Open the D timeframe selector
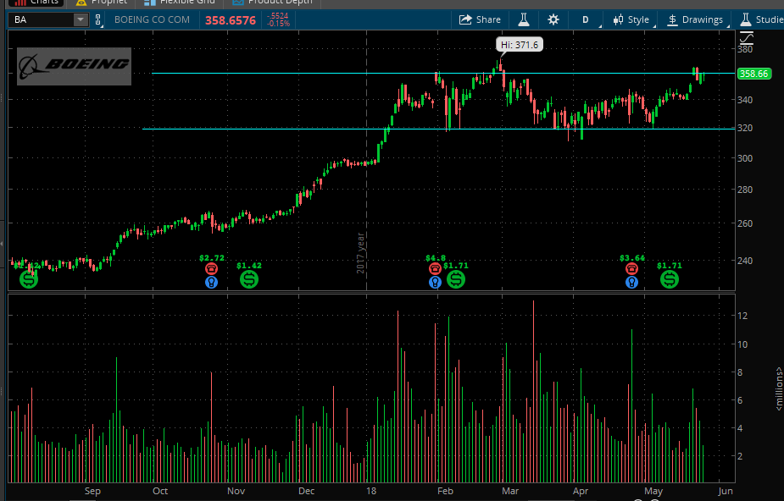The image size is (784, 501). [585, 19]
